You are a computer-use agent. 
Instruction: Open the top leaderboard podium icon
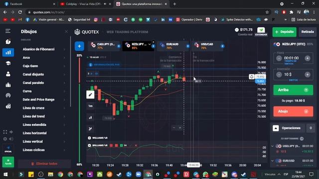8,85
